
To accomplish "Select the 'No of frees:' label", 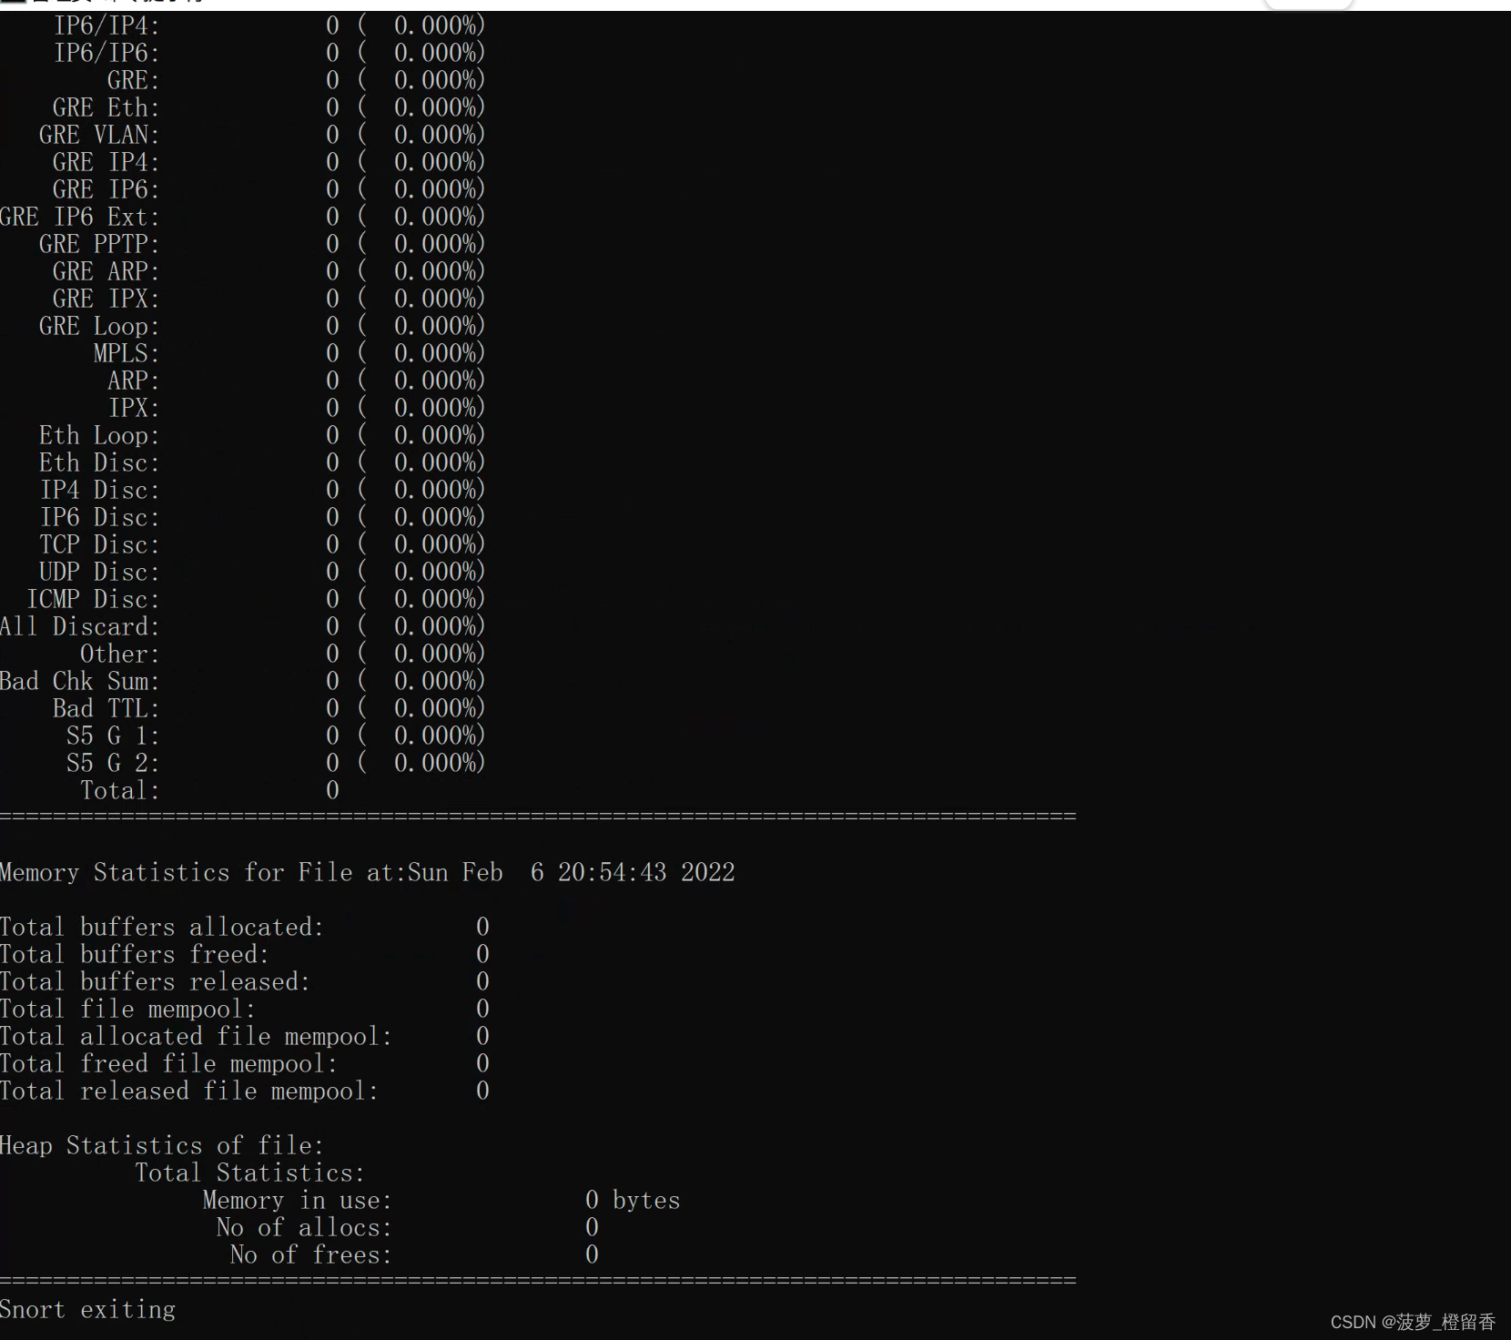I will click(310, 1254).
